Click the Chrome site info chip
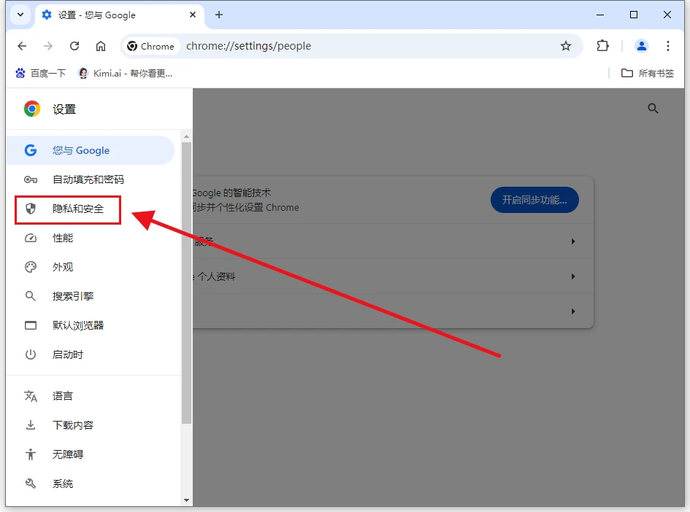Screen dimensions: 690x512 pyautogui.click(x=151, y=46)
